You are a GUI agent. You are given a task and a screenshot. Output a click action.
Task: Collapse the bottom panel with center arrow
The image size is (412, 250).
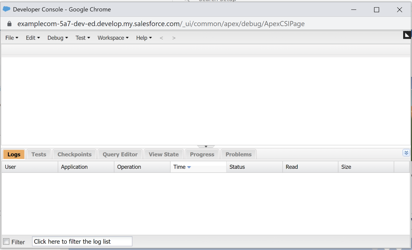click(x=206, y=146)
